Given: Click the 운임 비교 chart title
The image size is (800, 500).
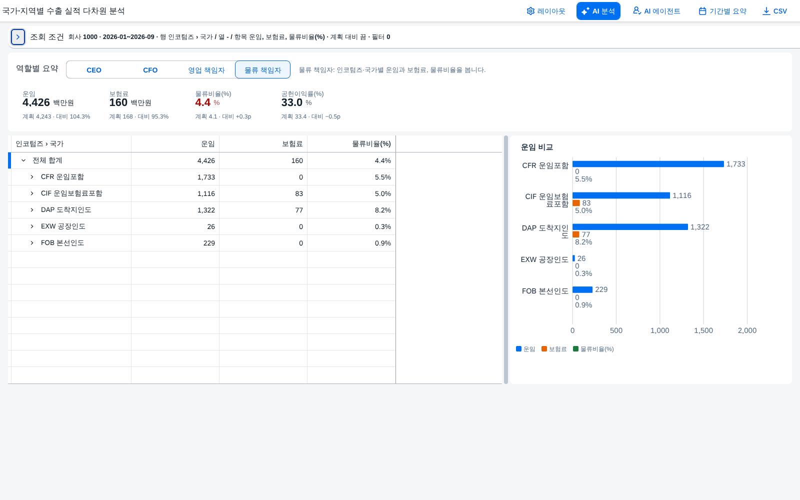Looking at the screenshot, I should click(x=537, y=147).
